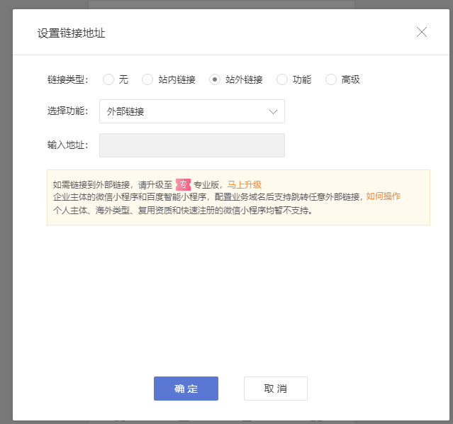Focus the 输入地址 input field

click(192, 145)
